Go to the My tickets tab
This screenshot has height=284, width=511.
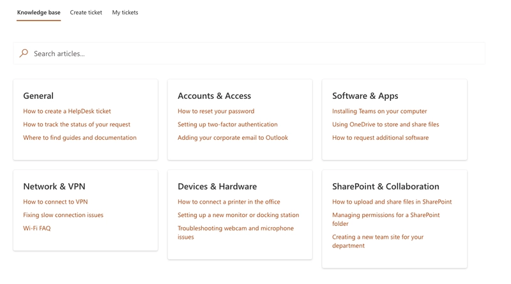pyautogui.click(x=125, y=12)
